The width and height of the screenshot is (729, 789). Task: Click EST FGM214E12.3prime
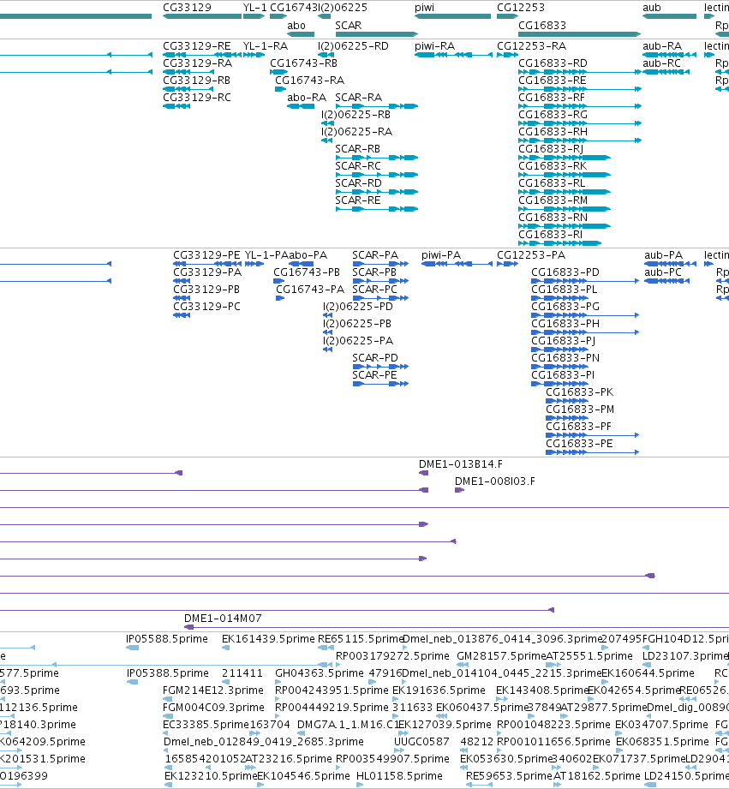168,699
